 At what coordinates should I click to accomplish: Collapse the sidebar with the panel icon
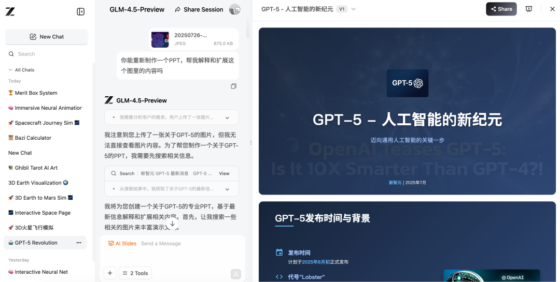(x=81, y=12)
